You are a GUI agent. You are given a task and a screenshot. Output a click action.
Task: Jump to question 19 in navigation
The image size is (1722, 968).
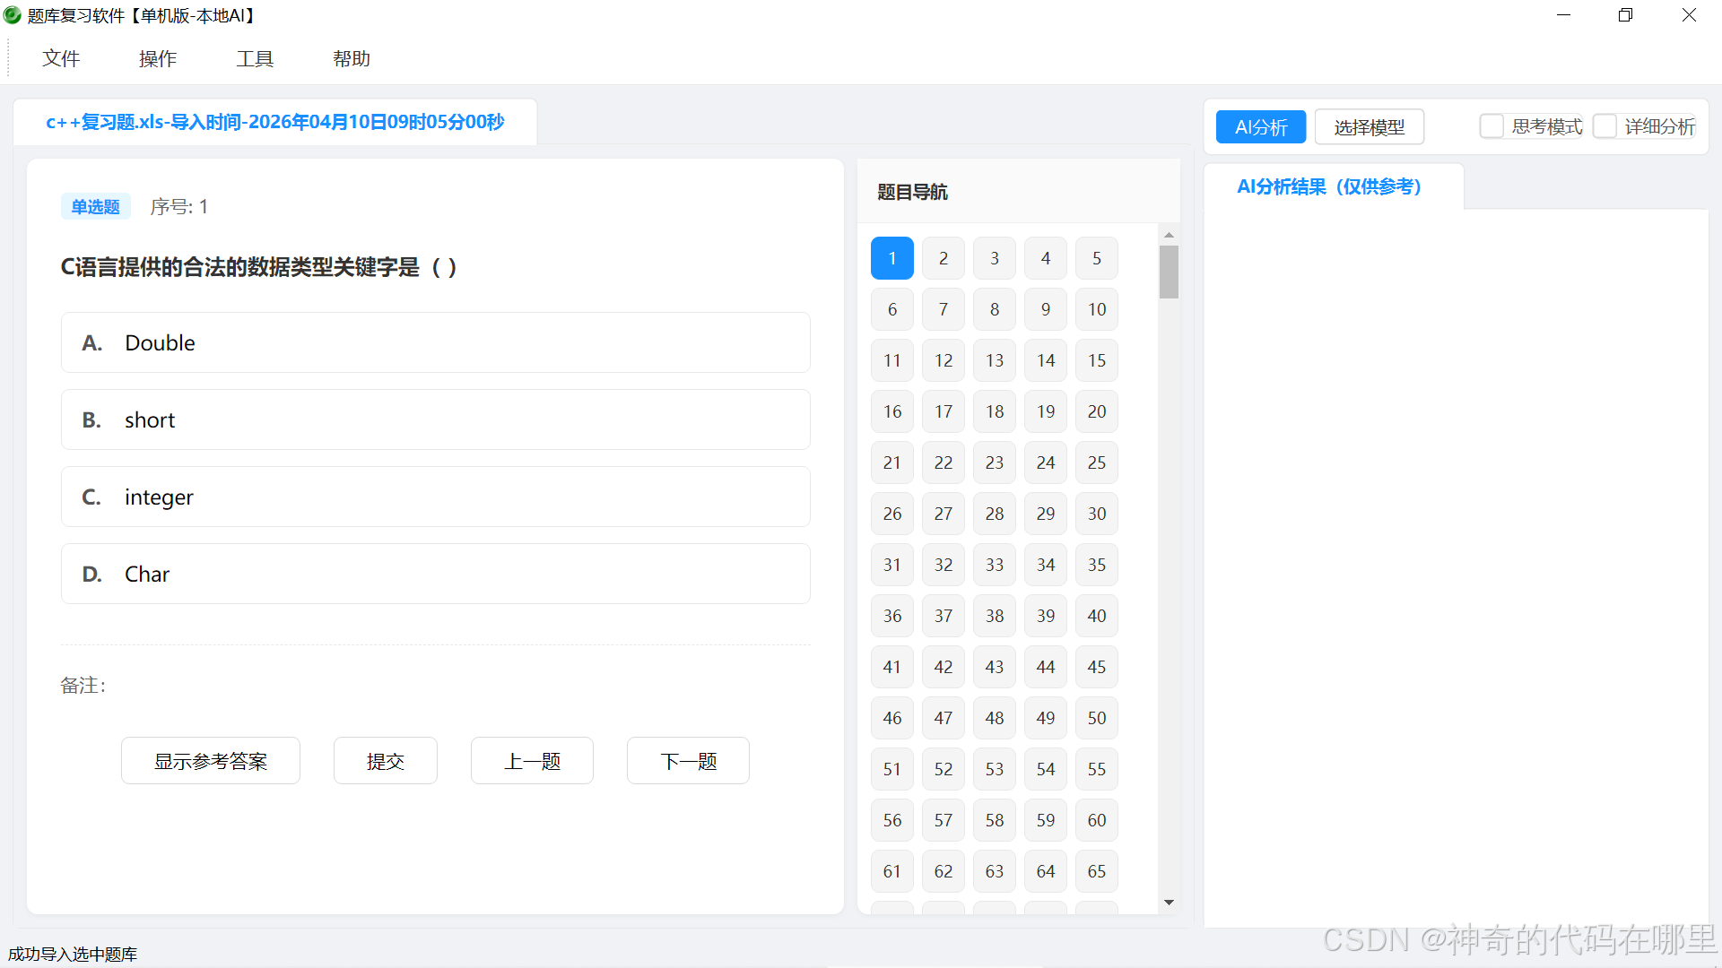point(1046,411)
